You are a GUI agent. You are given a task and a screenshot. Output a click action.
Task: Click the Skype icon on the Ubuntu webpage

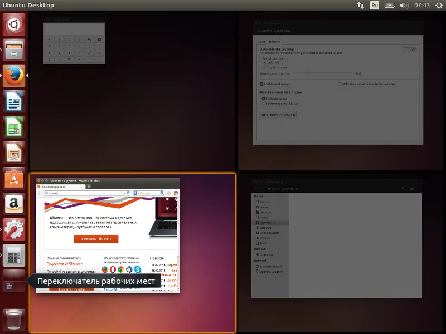click(x=138, y=269)
